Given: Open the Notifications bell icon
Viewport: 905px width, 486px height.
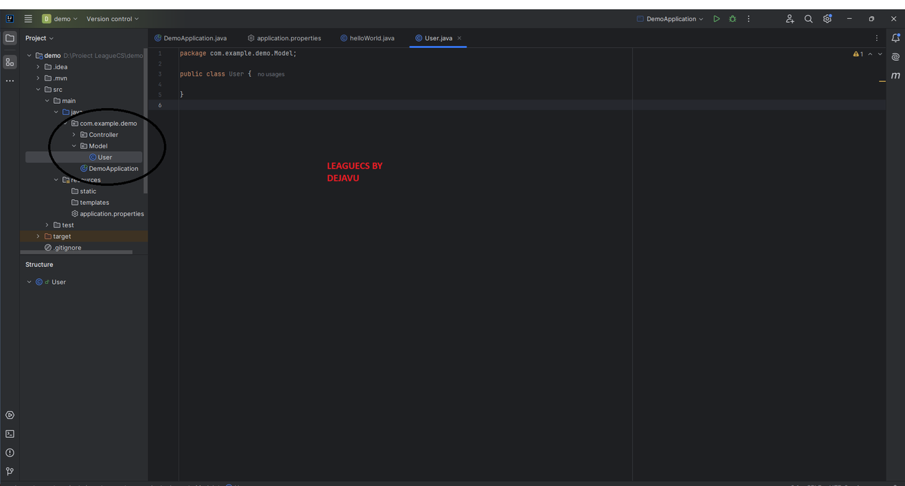Looking at the screenshot, I should [x=896, y=38].
